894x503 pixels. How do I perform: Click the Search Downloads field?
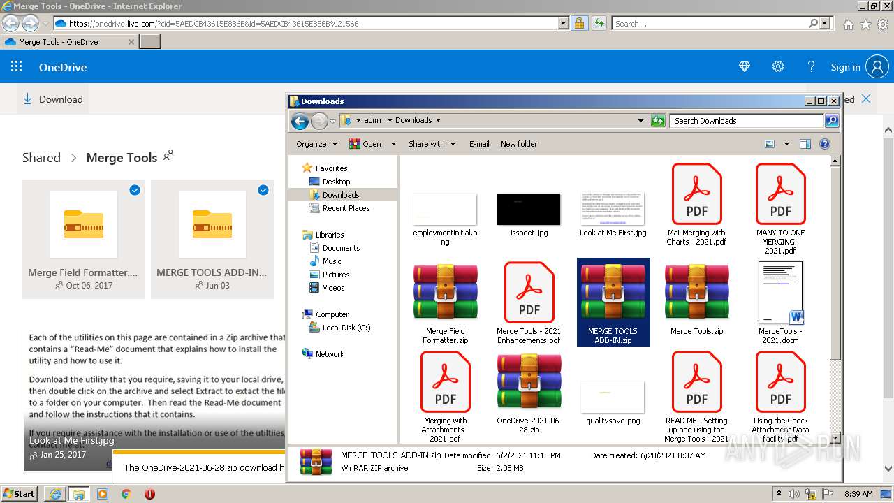(x=747, y=121)
